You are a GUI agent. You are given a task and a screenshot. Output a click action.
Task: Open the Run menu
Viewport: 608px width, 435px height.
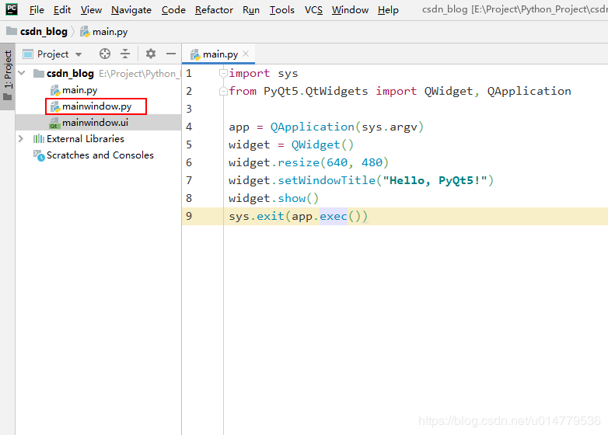click(x=251, y=9)
